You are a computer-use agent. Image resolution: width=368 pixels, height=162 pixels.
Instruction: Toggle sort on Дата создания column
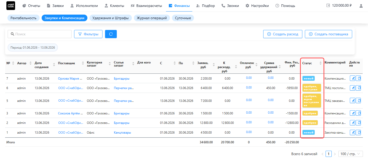(x=54, y=65)
